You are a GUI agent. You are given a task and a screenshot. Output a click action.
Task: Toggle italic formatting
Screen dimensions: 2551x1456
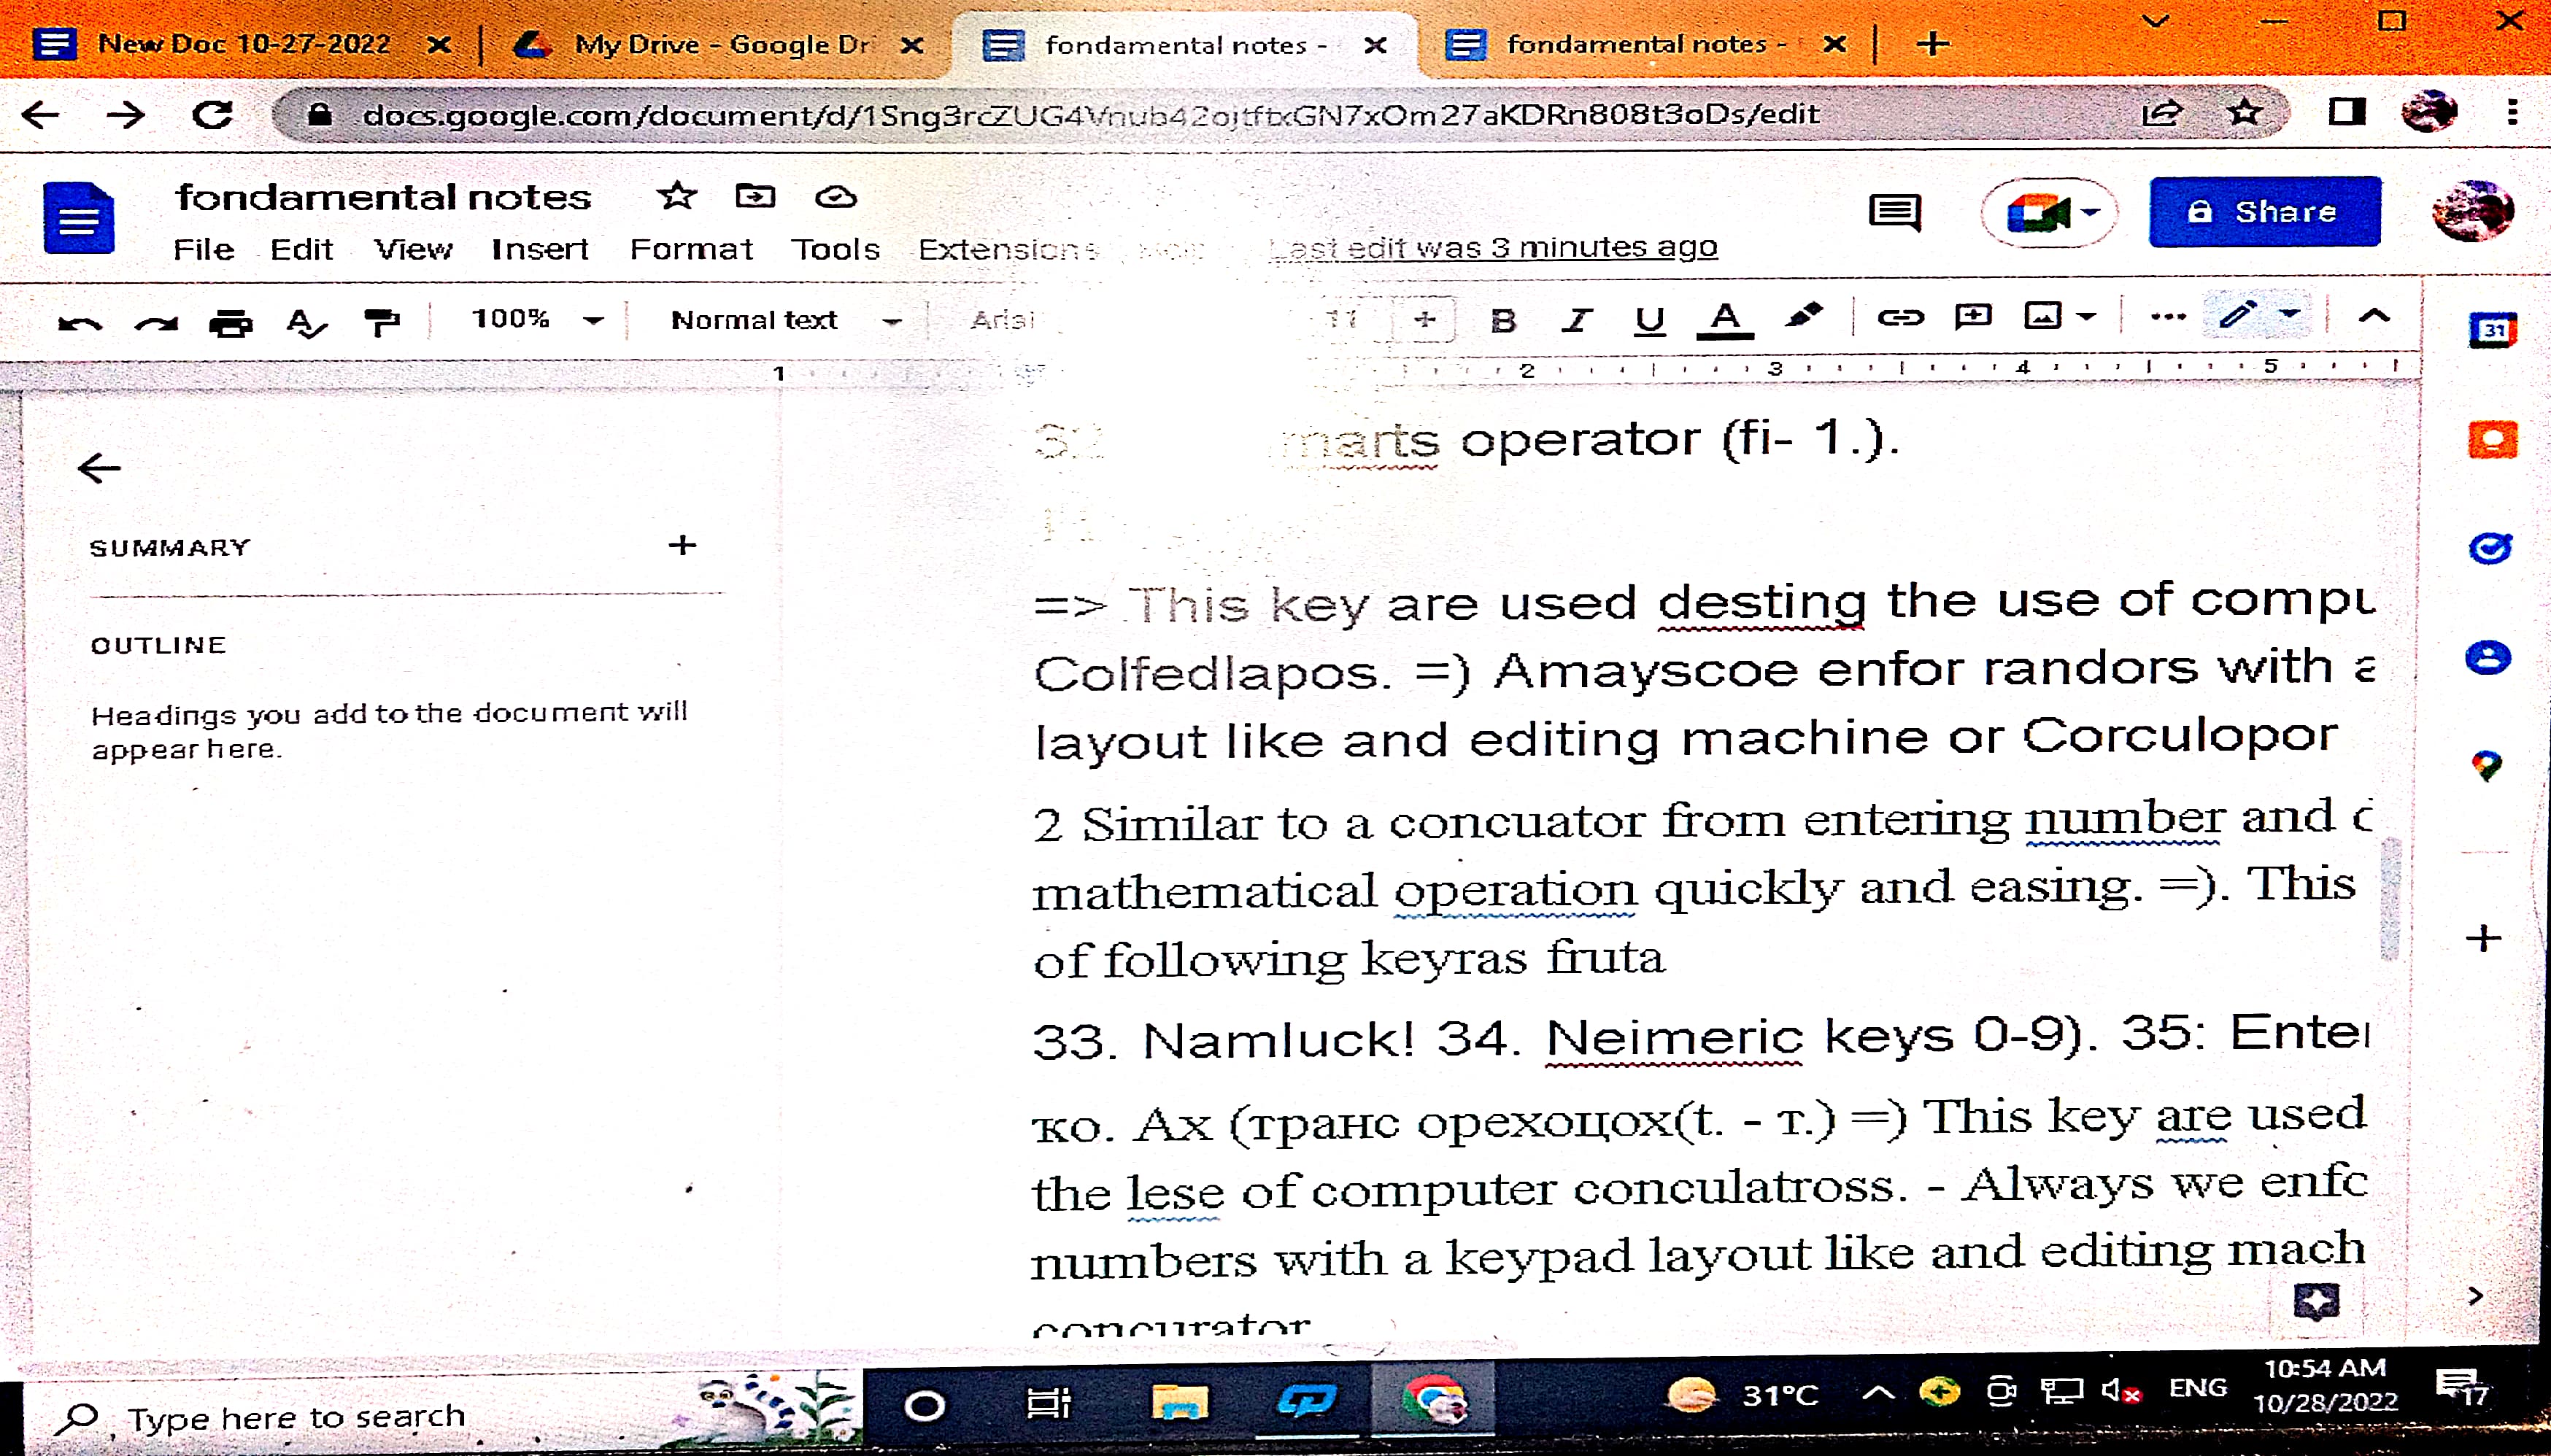[1576, 320]
